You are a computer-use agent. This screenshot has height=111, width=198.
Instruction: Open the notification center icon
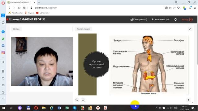[193, 108]
